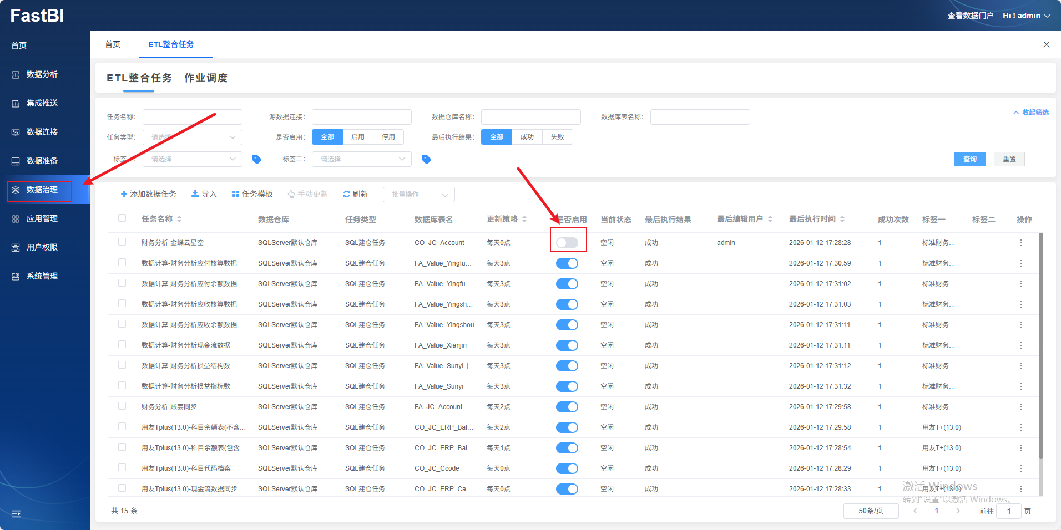Click the 任务名称 filter input field
This screenshot has height=530, width=1061.
pos(192,117)
